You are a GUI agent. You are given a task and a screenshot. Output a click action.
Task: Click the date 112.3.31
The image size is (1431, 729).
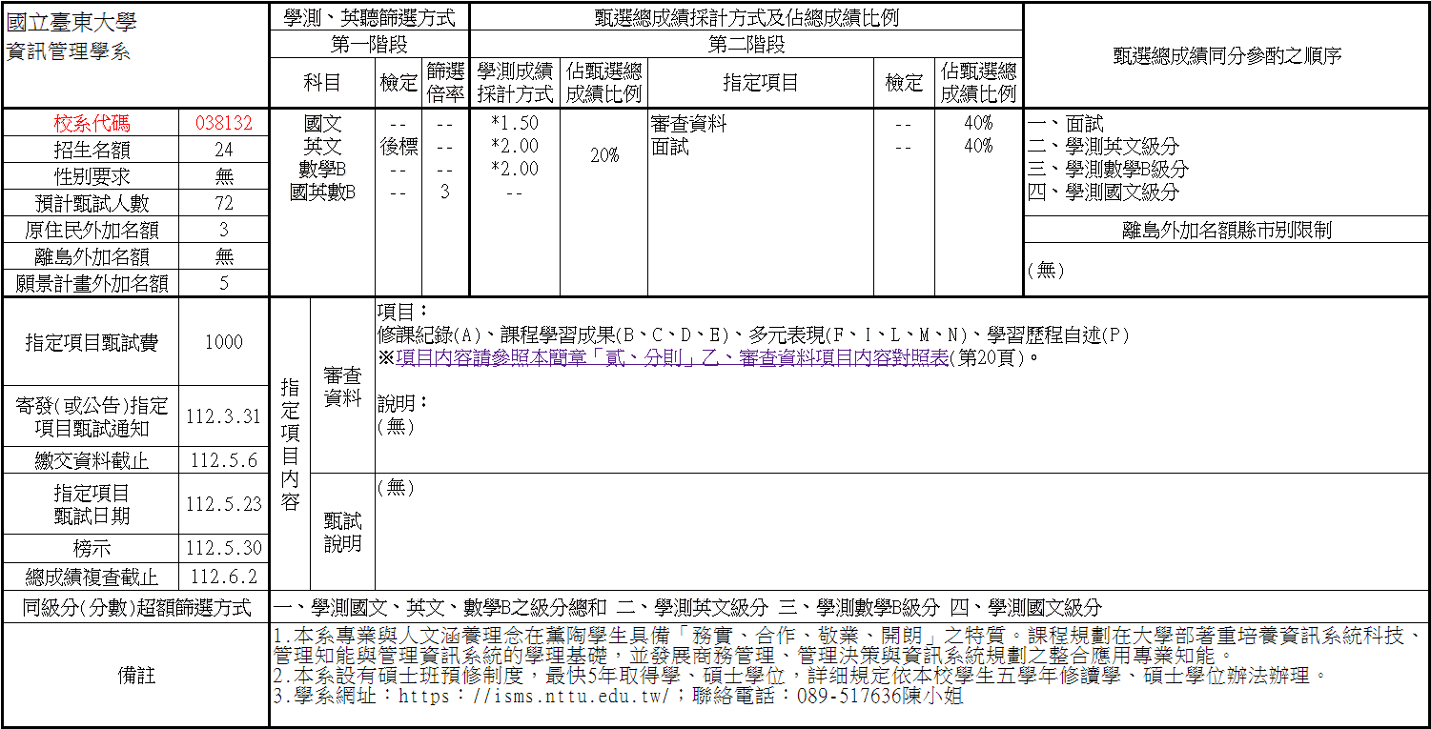224,416
